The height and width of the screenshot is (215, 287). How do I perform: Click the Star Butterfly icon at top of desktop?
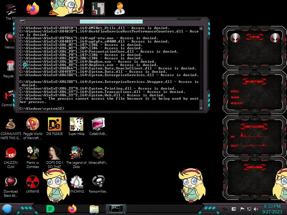click(67, 8)
